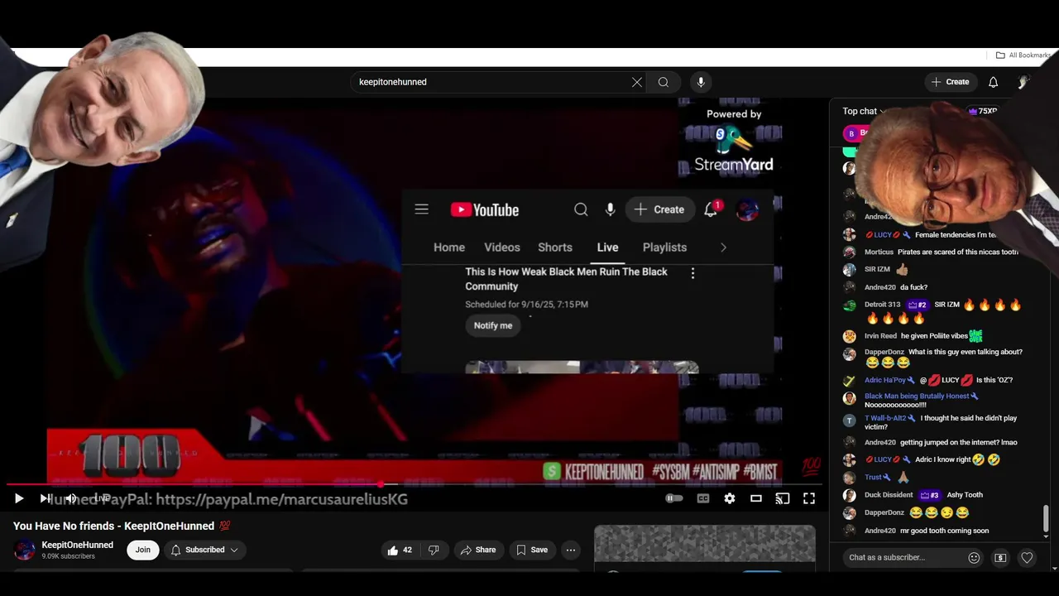The image size is (1059, 596).
Task: Expand more tabs with the chevron arrow
Action: point(723,248)
